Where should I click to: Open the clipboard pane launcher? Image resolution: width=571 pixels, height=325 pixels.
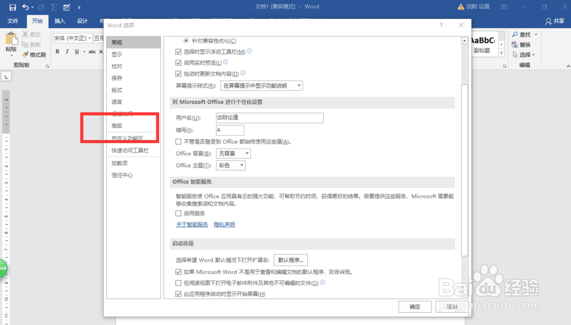(x=47, y=66)
